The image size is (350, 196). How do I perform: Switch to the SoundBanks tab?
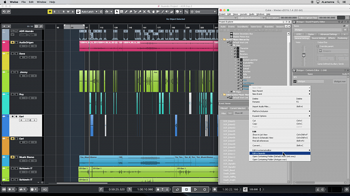(x=242, y=26)
